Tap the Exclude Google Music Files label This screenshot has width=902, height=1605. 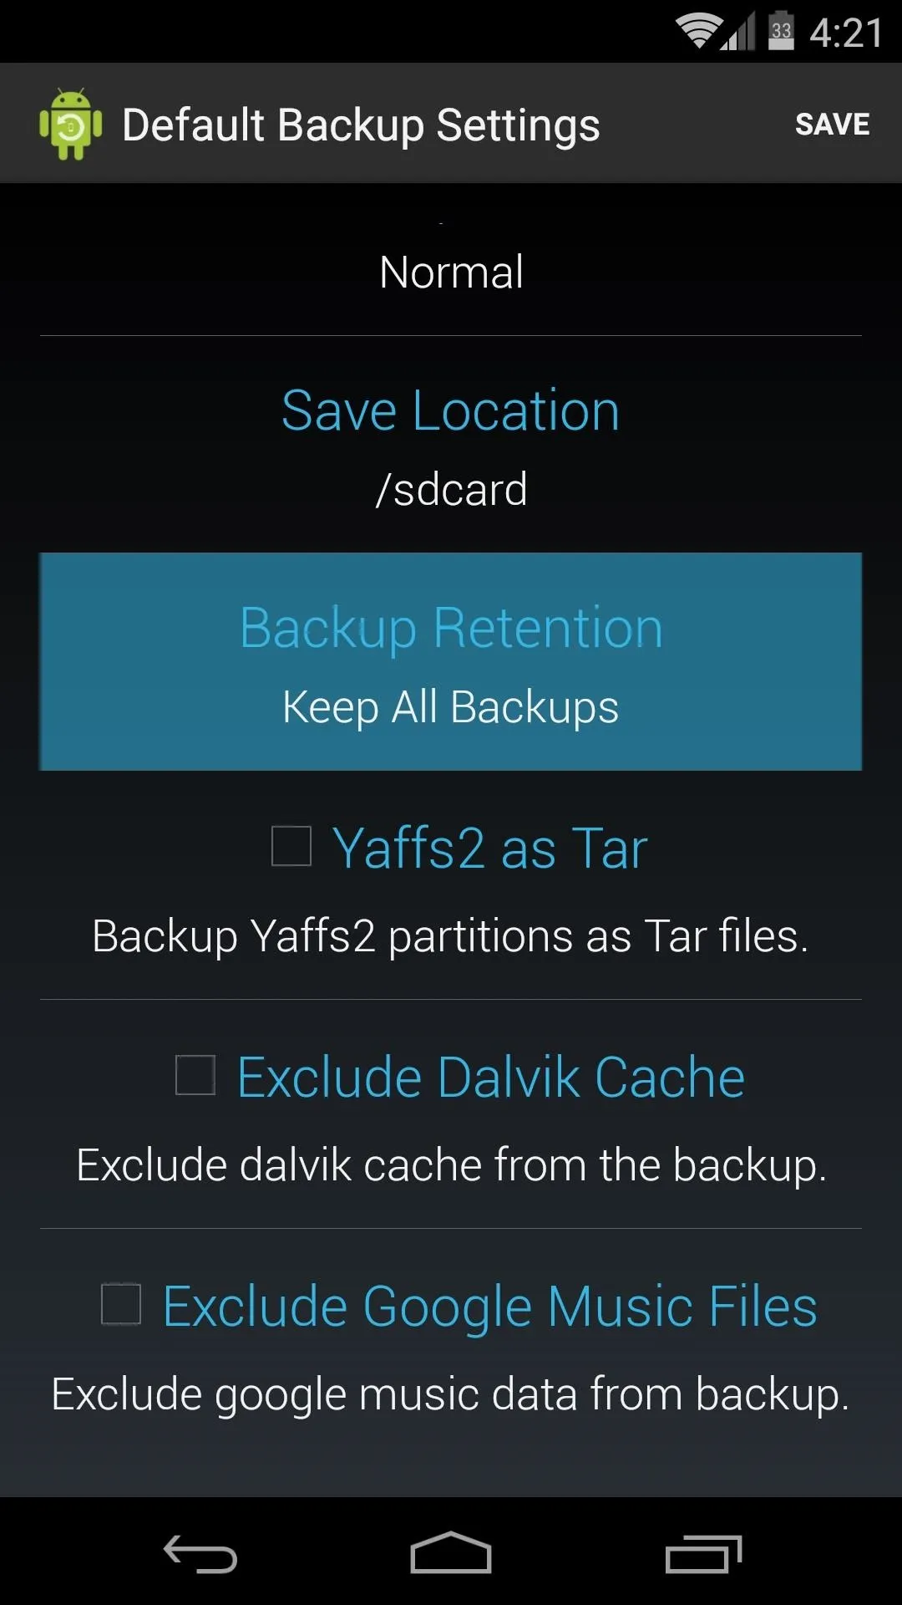click(x=490, y=1307)
